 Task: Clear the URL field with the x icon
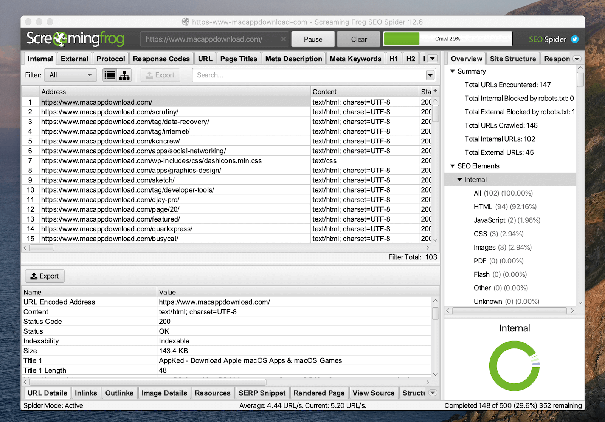pyautogui.click(x=283, y=39)
